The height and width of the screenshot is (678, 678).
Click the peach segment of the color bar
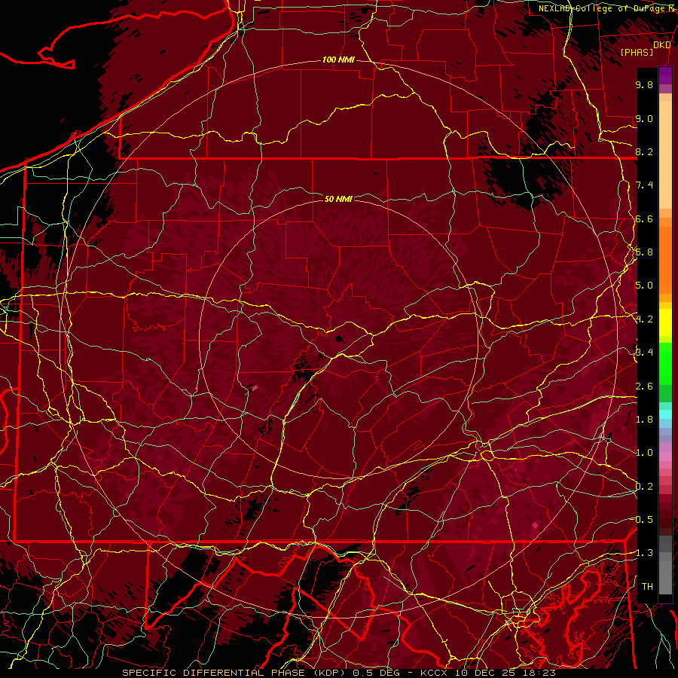[665, 156]
